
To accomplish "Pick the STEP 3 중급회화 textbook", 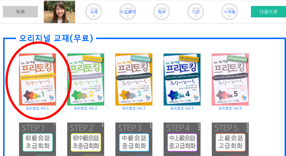I will point(134,139).
